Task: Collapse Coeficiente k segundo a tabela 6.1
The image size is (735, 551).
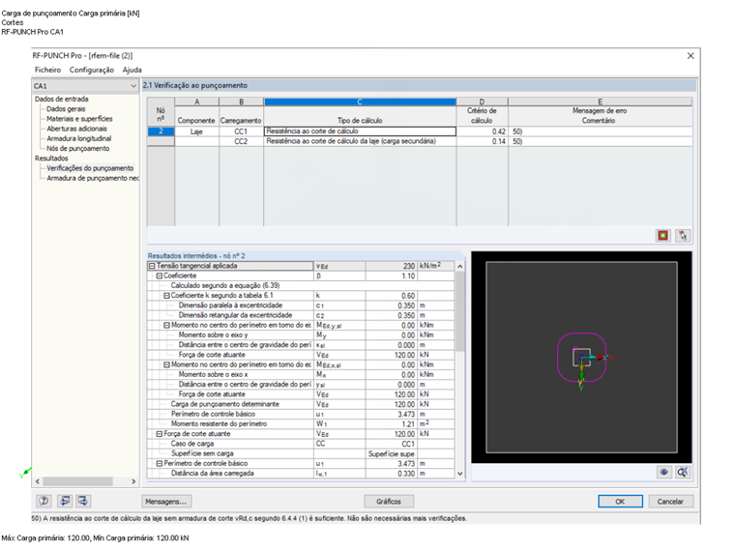Action: tap(166, 296)
